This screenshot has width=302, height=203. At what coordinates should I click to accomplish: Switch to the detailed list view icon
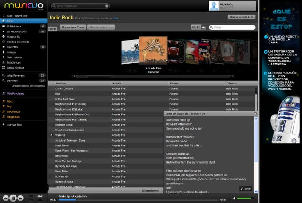click(x=199, y=27)
